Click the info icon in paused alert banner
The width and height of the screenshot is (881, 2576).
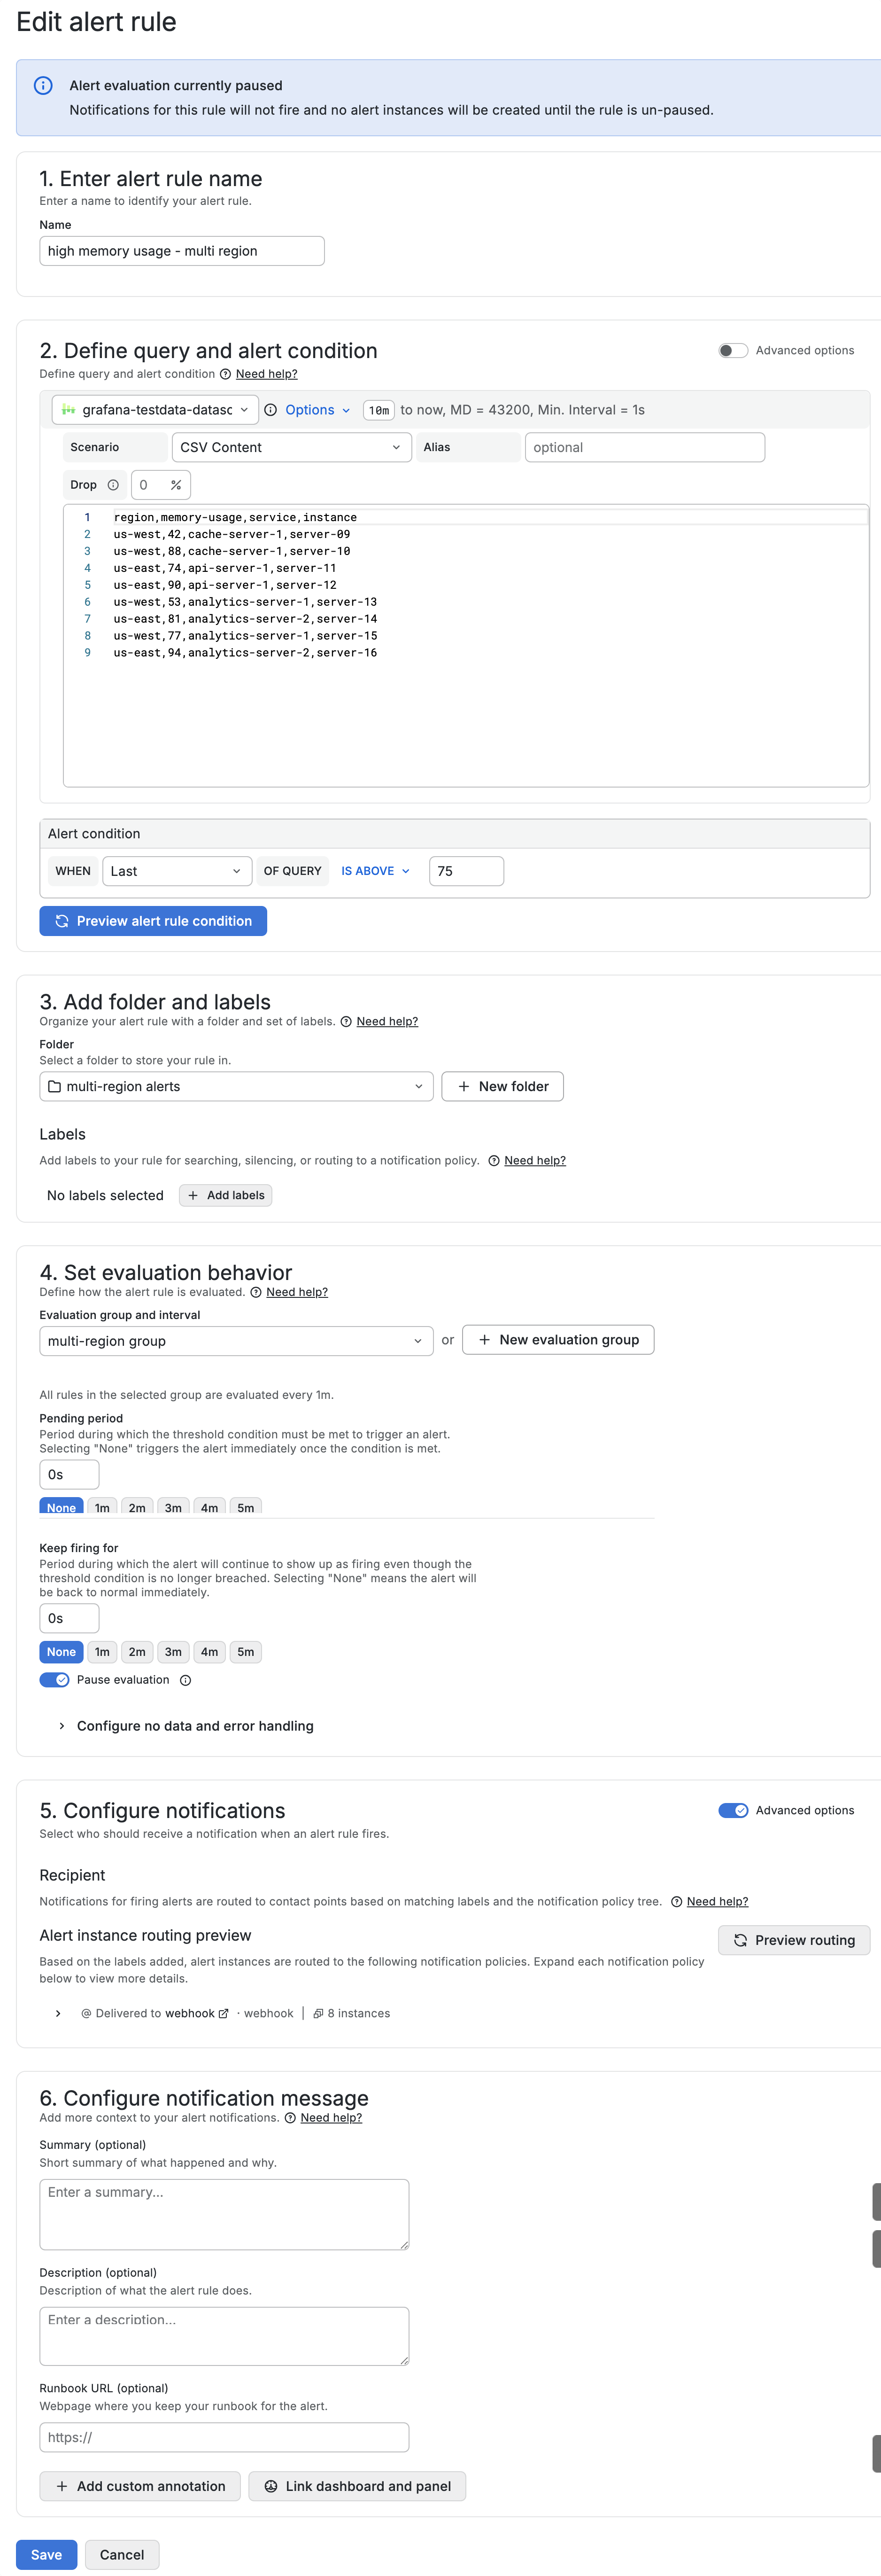tap(43, 86)
